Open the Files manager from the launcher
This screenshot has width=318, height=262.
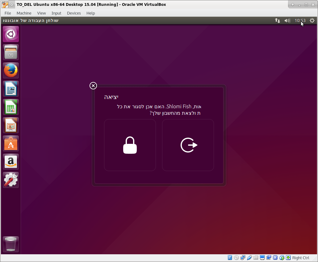click(11, 52)
